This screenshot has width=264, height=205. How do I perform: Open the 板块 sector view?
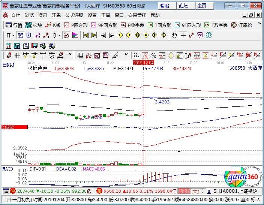(33, 25)
